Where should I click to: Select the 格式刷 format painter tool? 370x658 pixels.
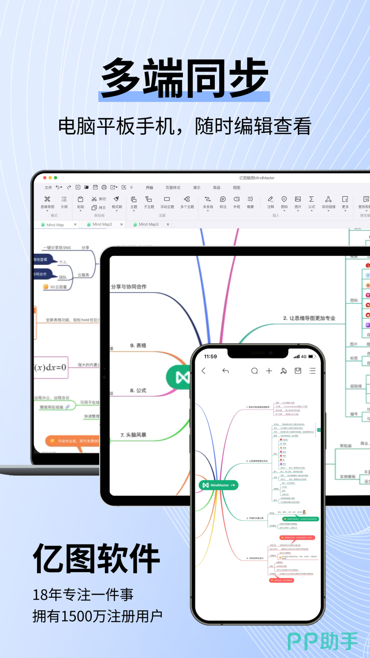[116, 200]
